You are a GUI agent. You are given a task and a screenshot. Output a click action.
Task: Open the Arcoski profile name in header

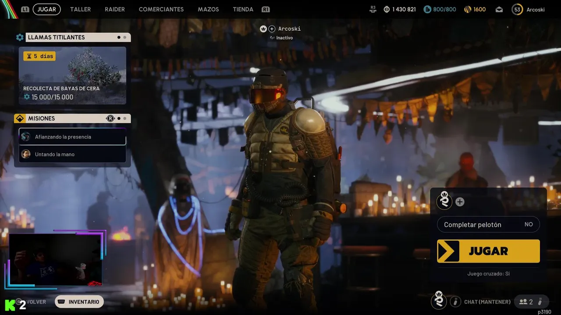[x=536, y=9]
